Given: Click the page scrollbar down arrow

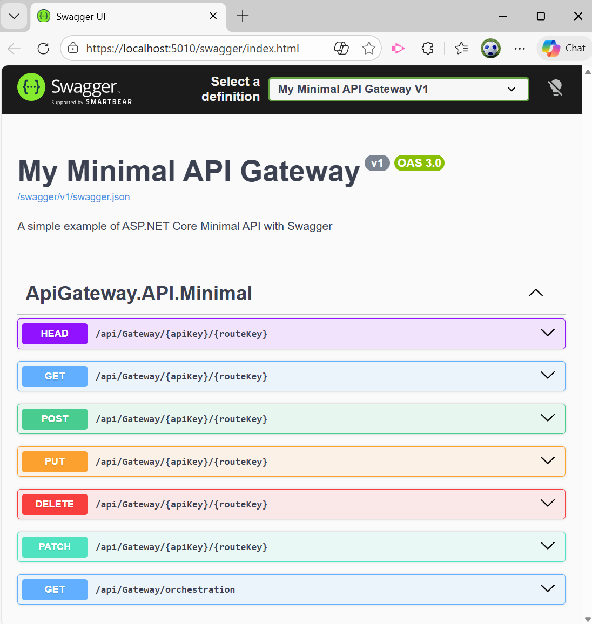Looking at the screenshot, I should tap(588, 619).
